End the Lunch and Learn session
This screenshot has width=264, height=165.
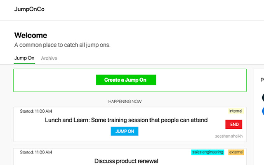234,124
